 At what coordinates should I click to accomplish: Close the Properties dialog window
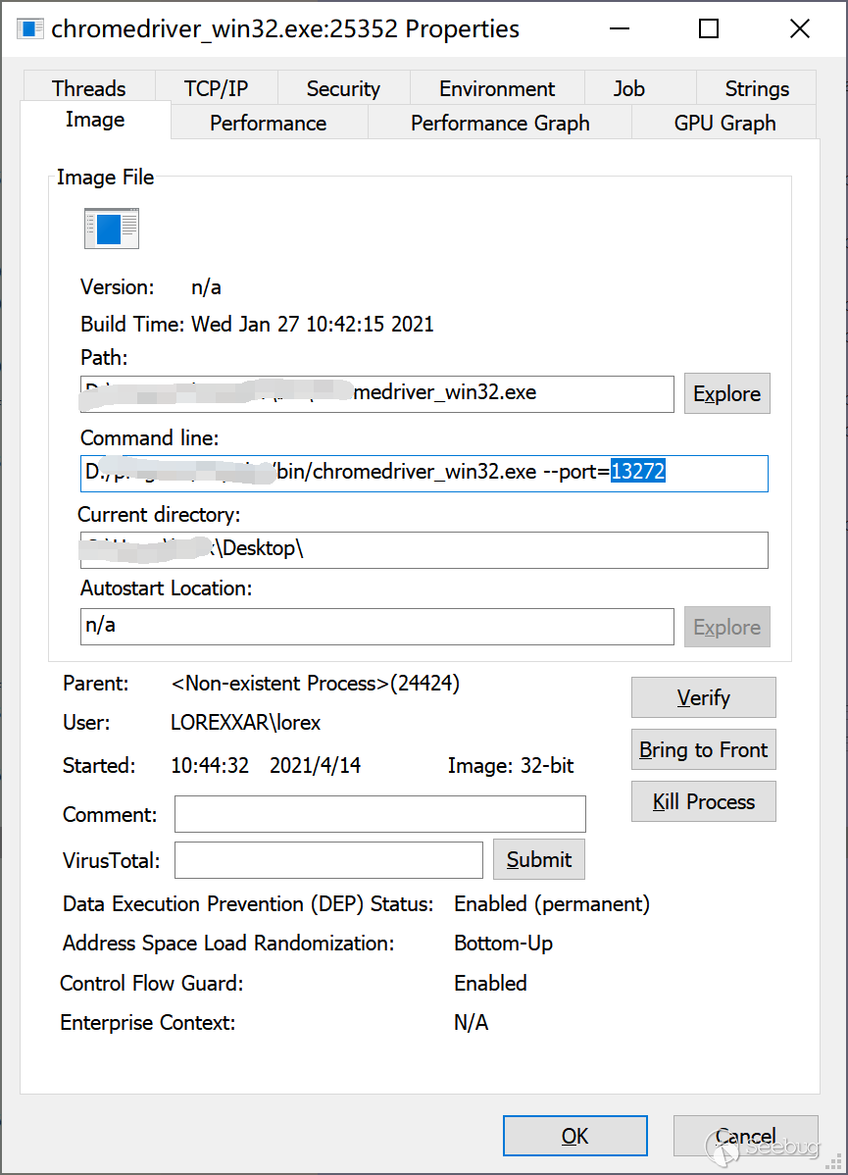tap(799, 28)
